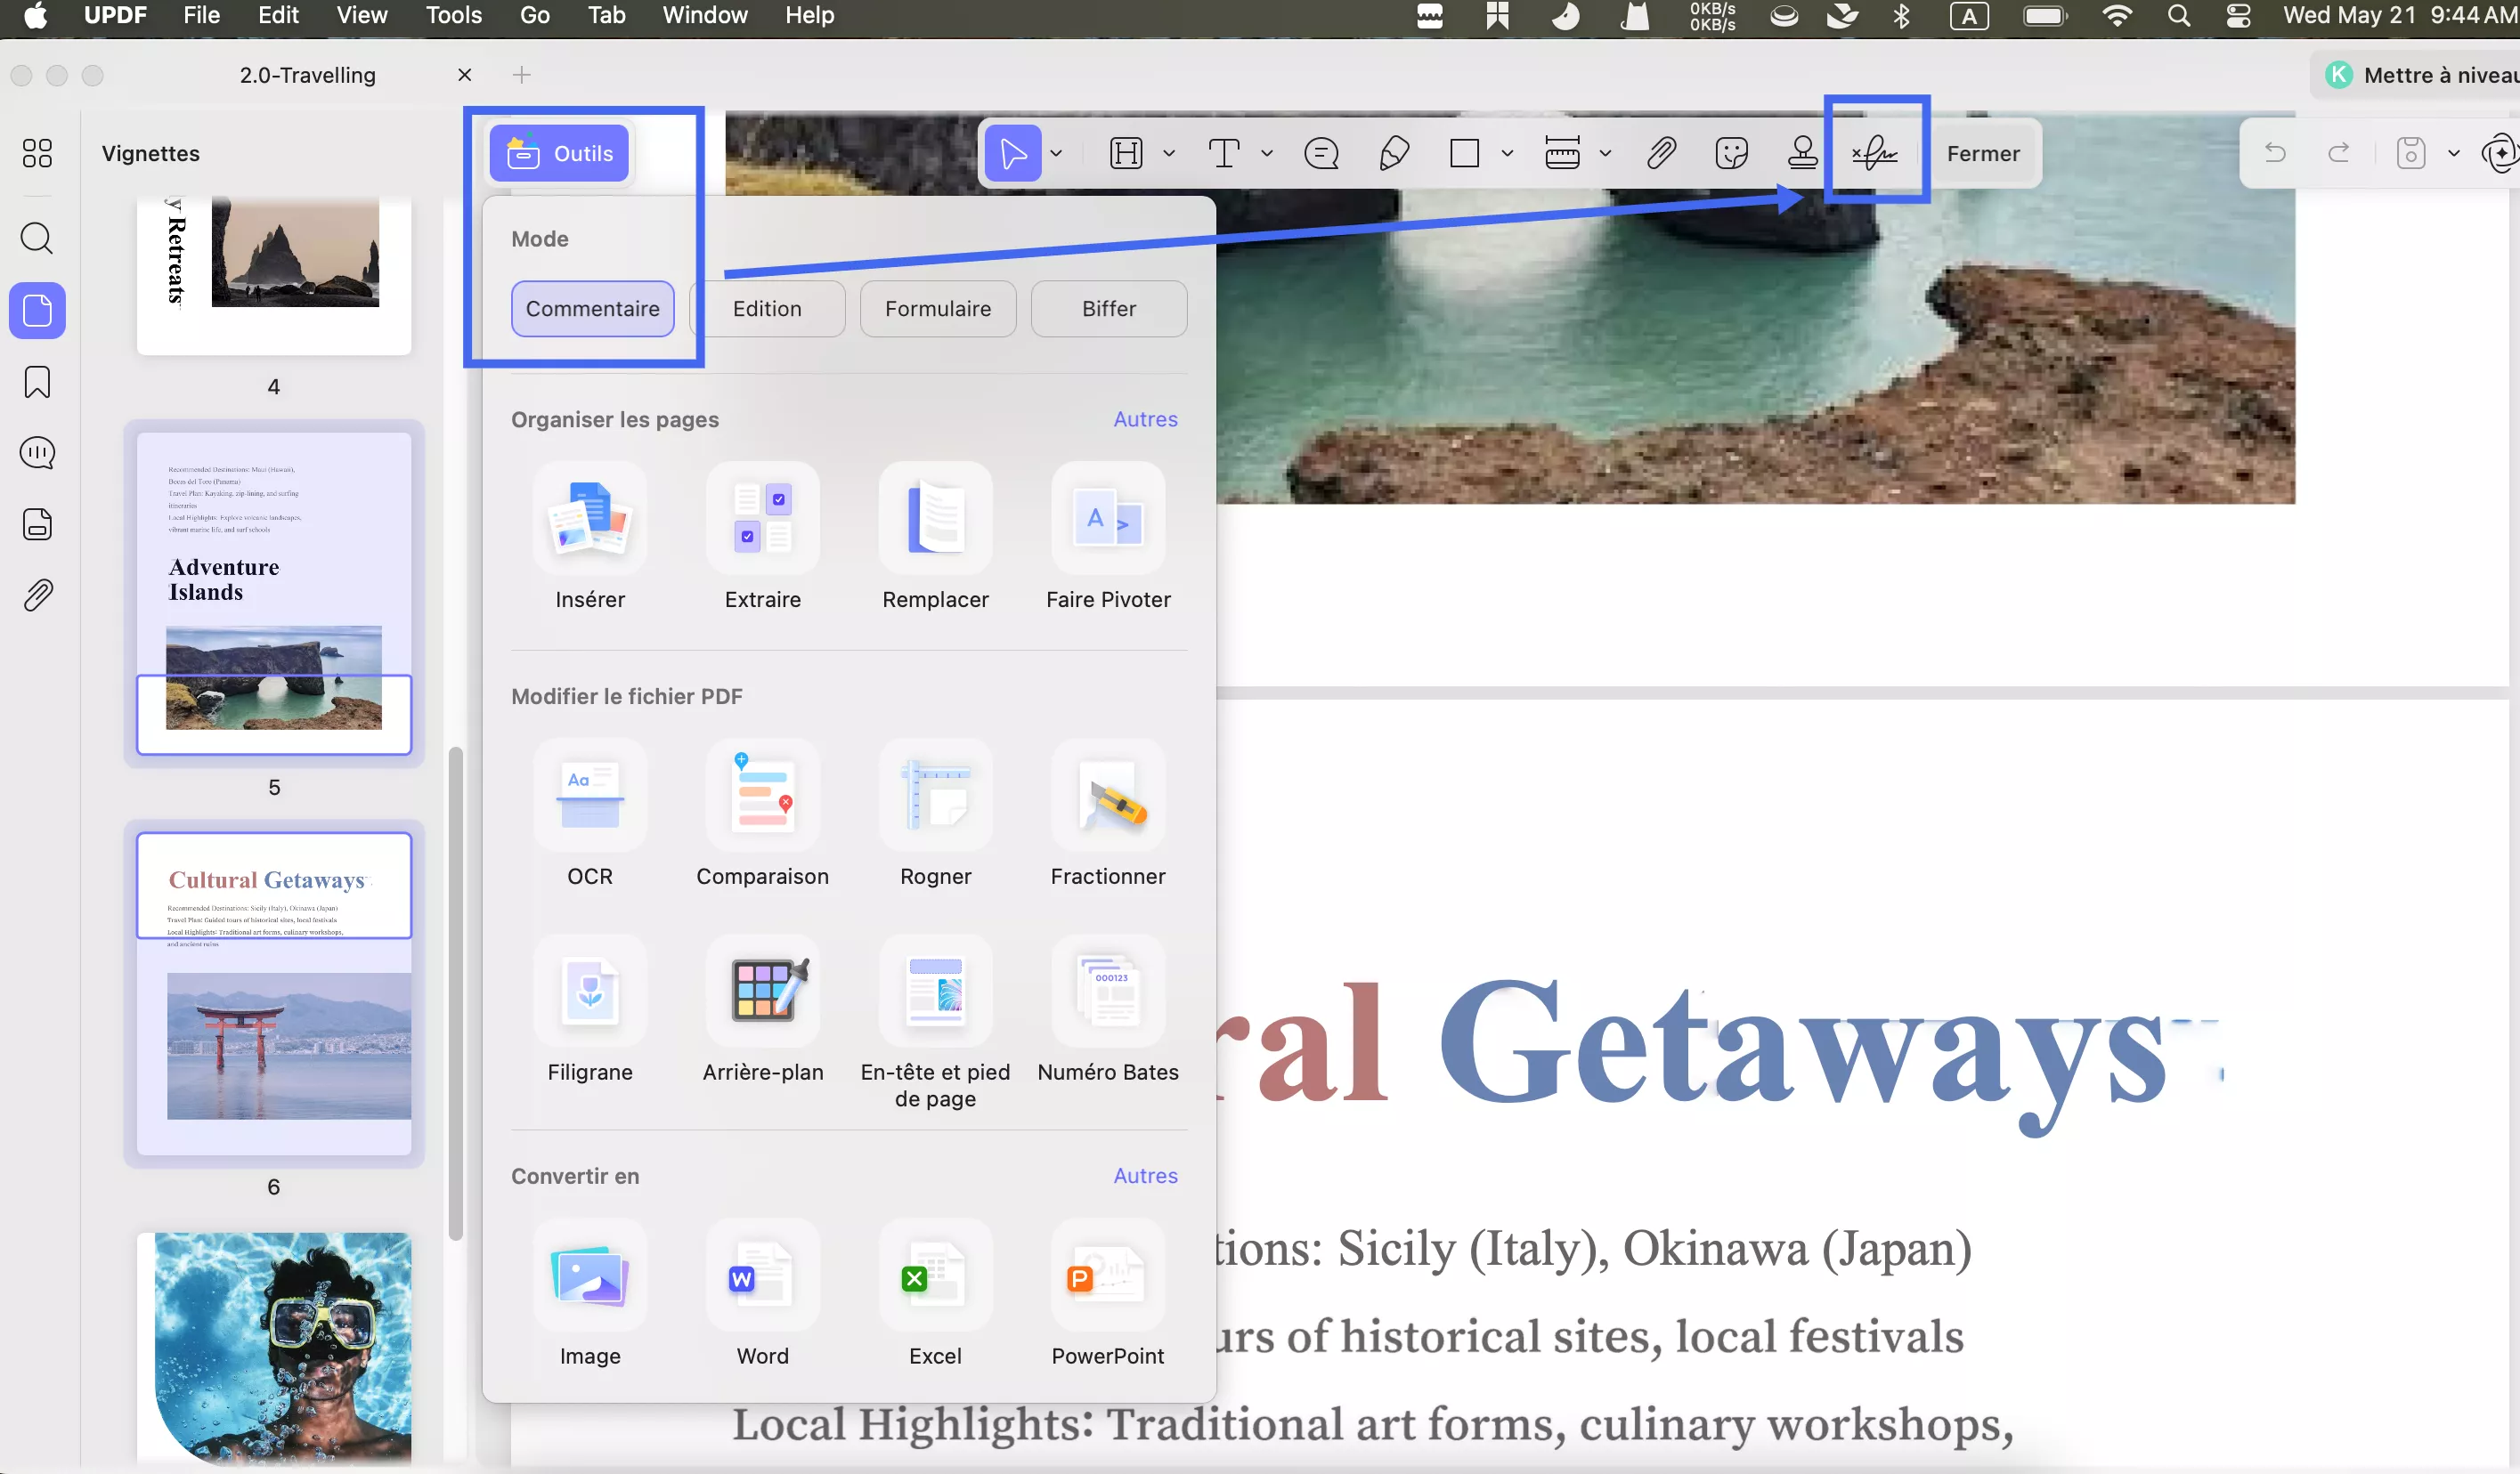Open the Numéro Bates tool
Screen dimensions: 2520x1474
pyautogui.click(x=1108, y=991)
